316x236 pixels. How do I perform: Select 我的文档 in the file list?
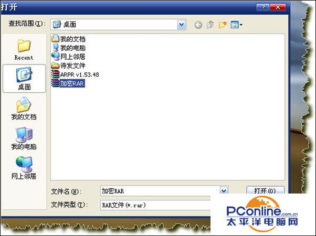tap(72, 39)
